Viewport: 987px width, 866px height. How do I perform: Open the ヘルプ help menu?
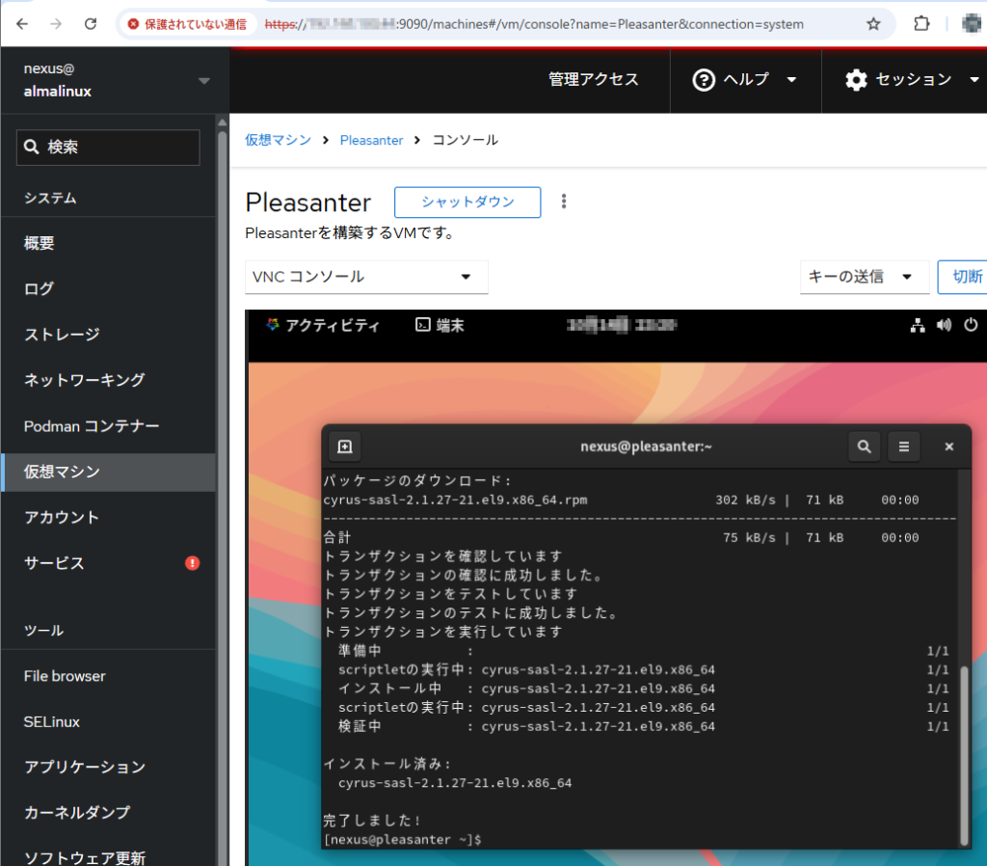click(745, 80)
